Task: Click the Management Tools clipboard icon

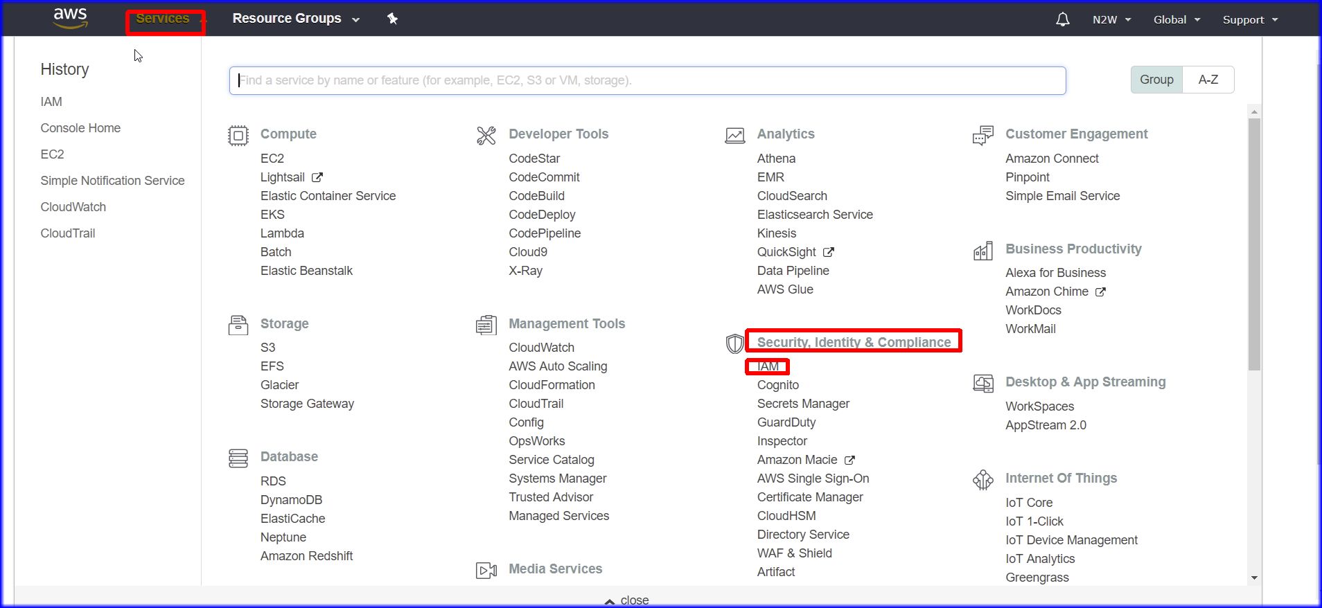Action: click(486, 324)
